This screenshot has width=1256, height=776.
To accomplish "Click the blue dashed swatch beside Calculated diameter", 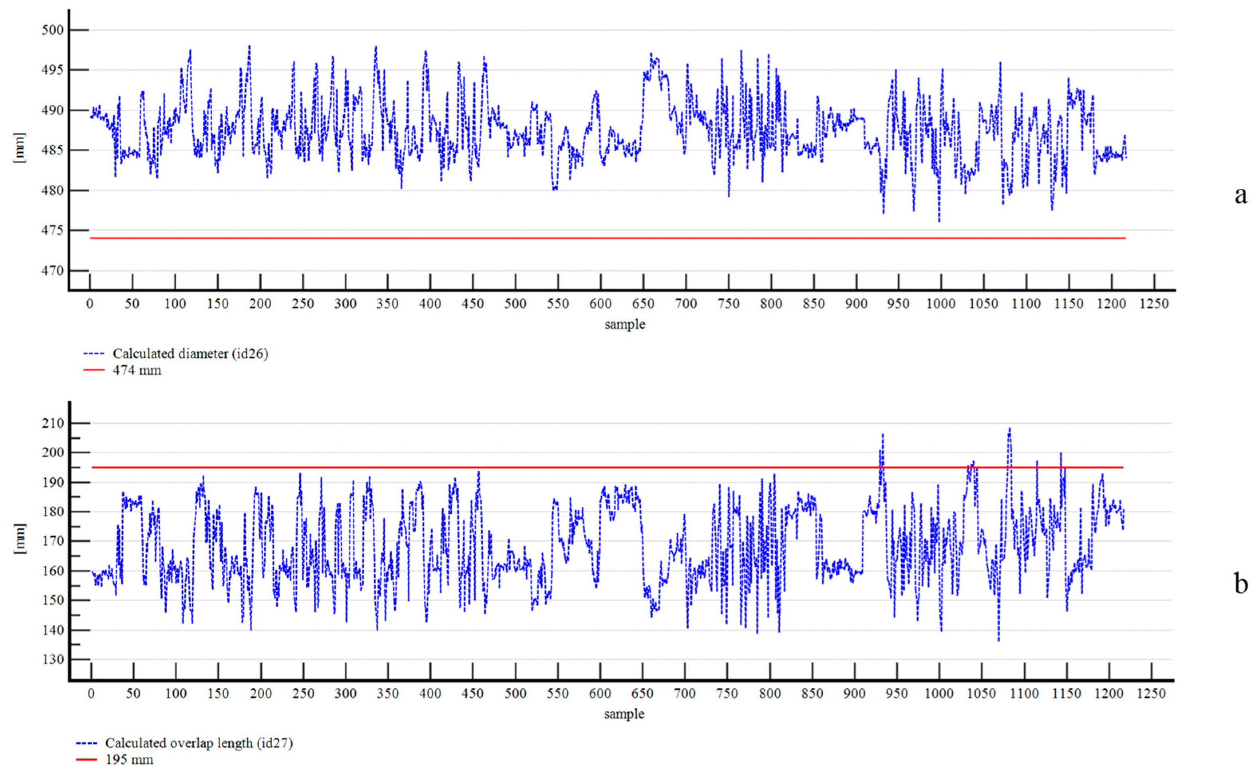I will pyautogui.click(x=93, y=354).
